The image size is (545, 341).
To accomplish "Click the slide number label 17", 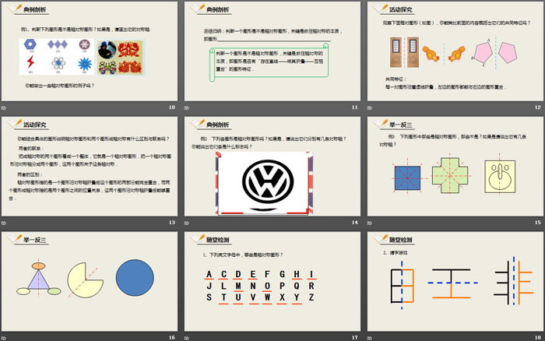I will [354, 338].
